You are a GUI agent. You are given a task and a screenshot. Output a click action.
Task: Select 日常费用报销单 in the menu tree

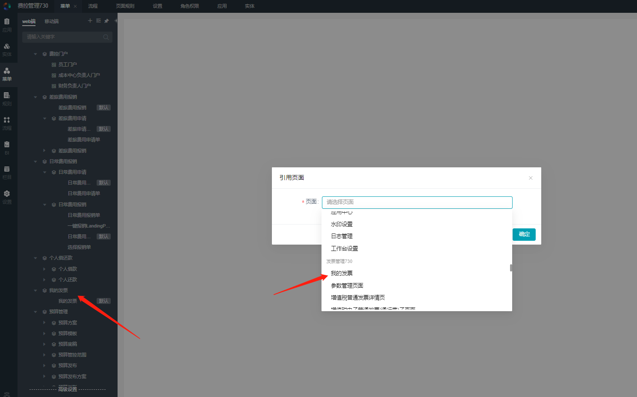point(84,216)
